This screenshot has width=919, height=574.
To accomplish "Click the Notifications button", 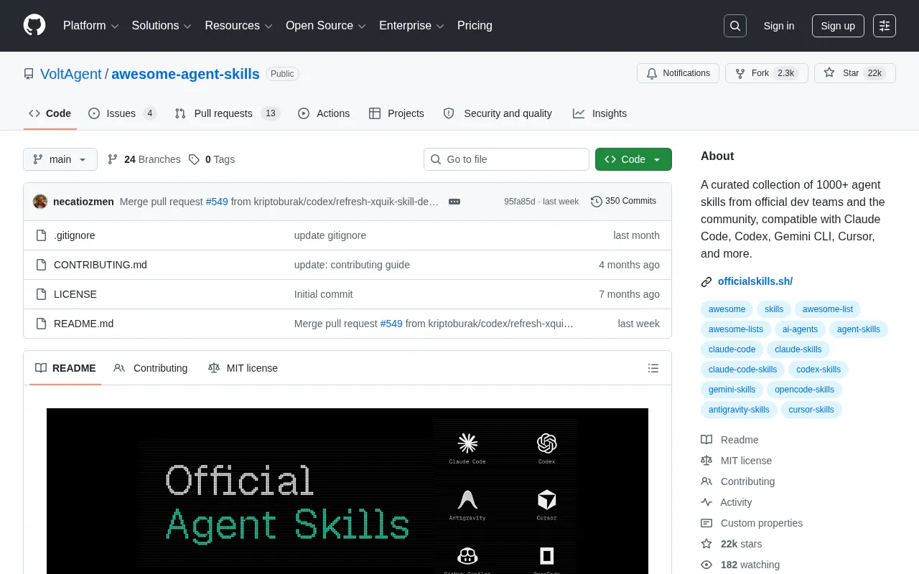I will [x=678, y=73].
